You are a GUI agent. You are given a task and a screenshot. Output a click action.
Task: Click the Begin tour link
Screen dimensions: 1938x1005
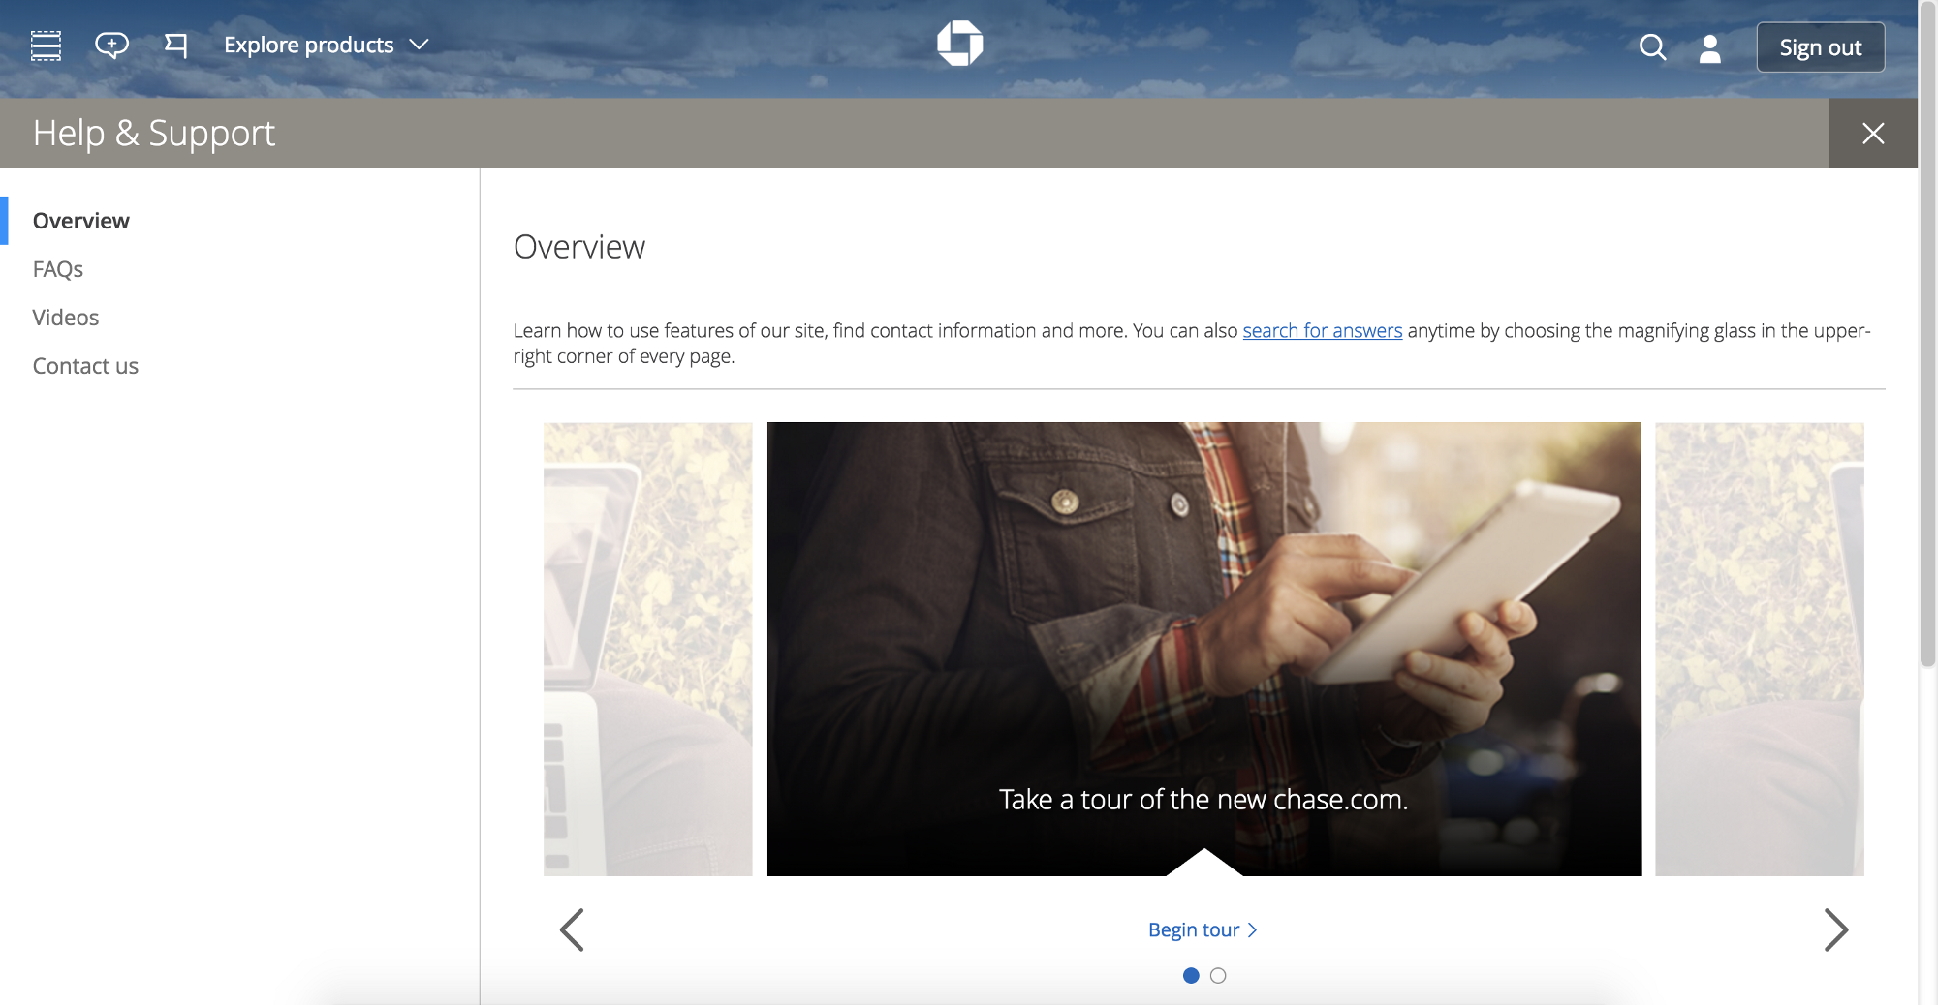[x=1203, y=929]
